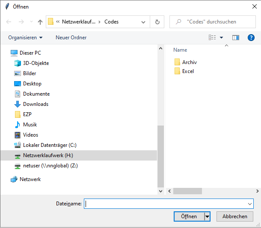Click the Excel folder icon
261x228 pixels.
click(x=177, y=71)
